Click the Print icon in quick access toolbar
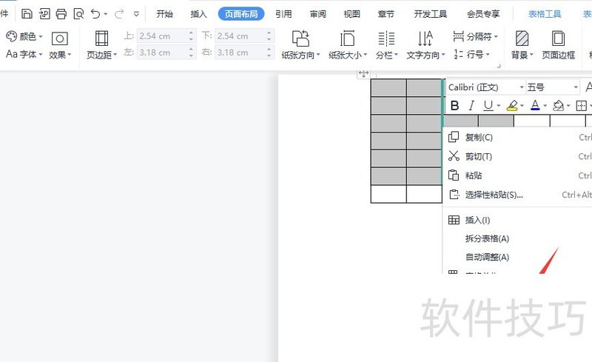This screenshot has height=362, width=592. (61, 14)
